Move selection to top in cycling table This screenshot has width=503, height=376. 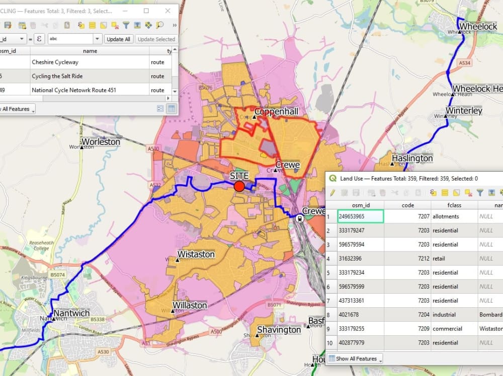coord(137,25)
